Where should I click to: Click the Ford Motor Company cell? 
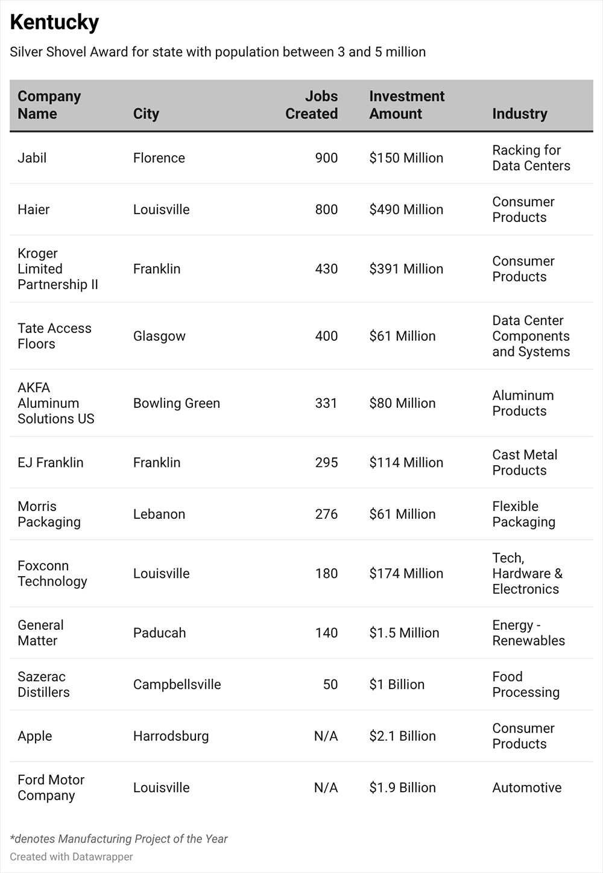[51, 787]
